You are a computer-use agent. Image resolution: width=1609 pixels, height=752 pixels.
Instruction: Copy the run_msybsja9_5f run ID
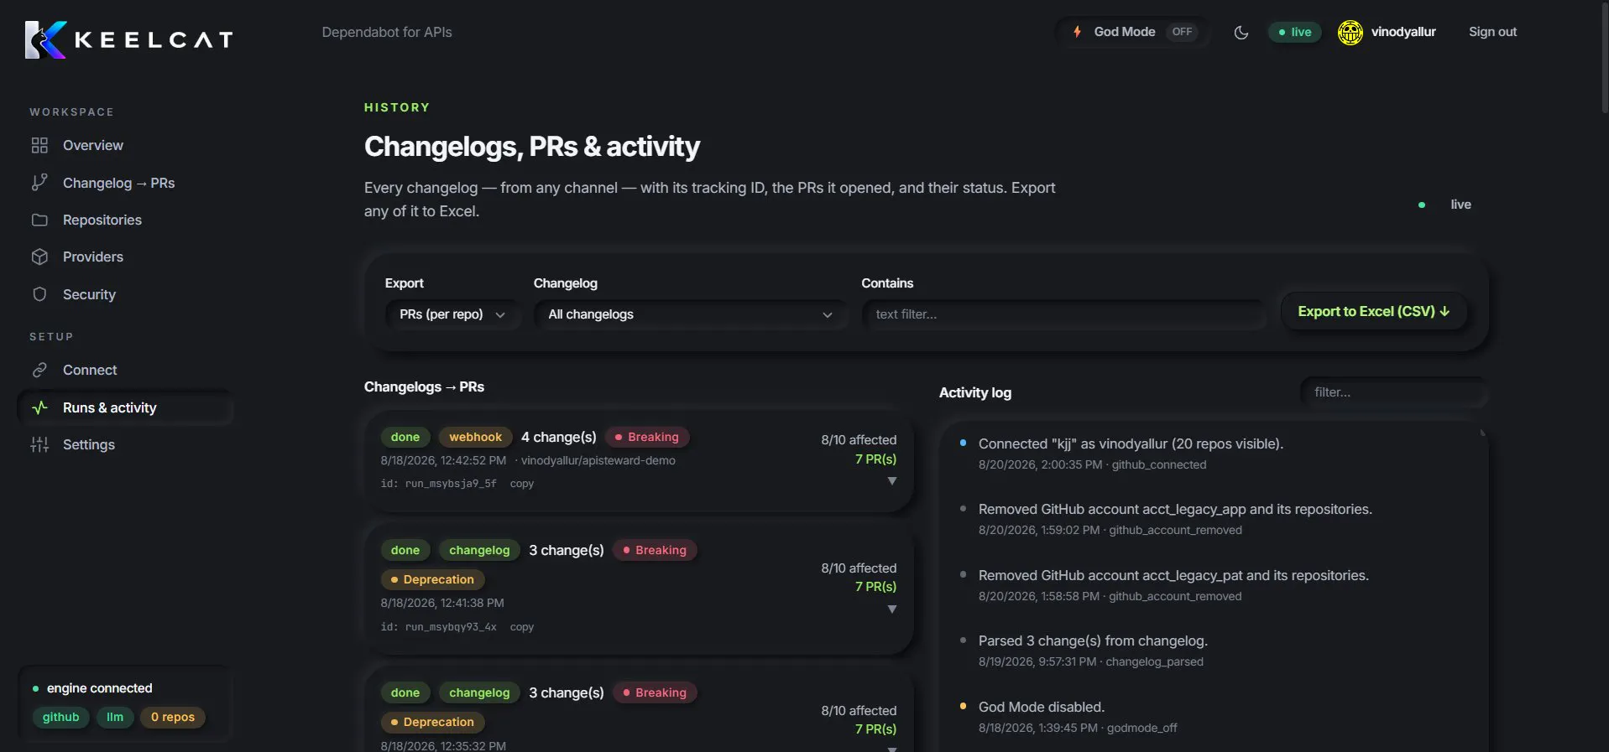tap(522, 484)
